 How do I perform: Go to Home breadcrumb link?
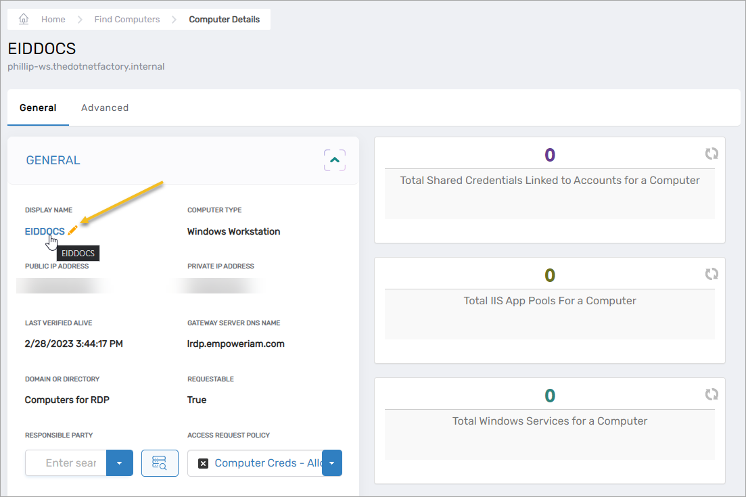[53, 20]
